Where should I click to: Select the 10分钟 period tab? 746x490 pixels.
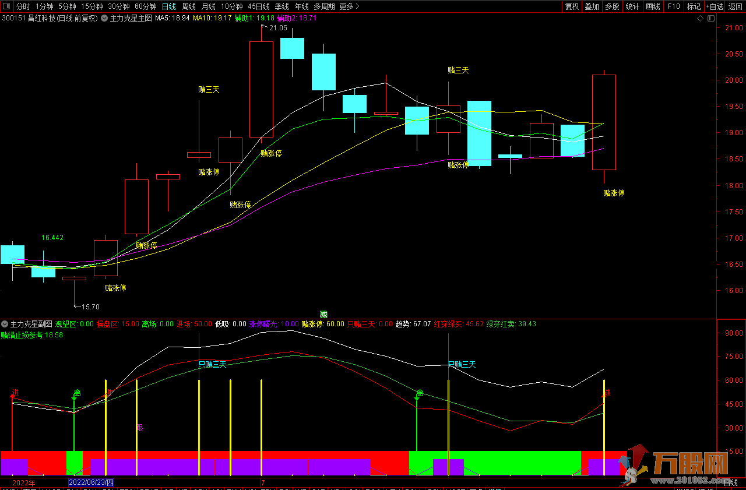[x=232, y=6]
